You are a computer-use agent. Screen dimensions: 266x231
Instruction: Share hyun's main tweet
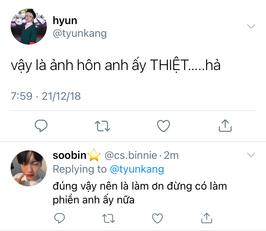pos(225,125)
